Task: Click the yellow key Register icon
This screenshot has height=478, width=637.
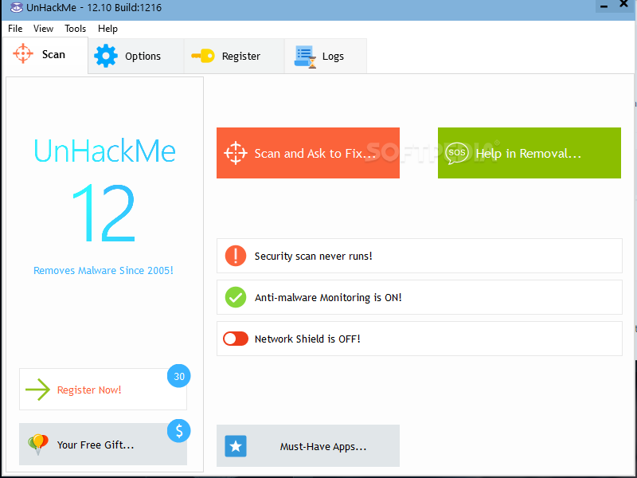Action: tap(203, 56)
